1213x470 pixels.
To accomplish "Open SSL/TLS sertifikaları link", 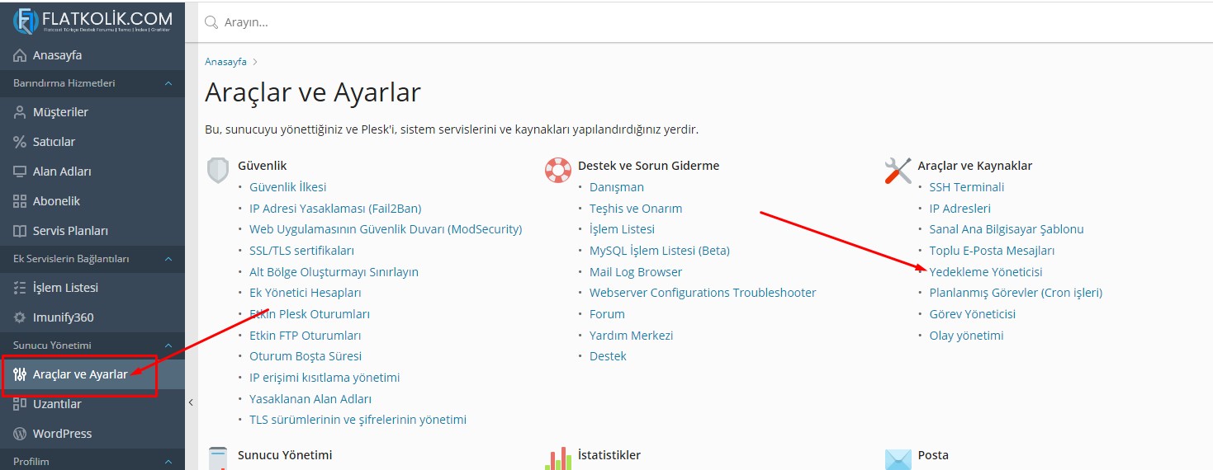I will 301,251.
